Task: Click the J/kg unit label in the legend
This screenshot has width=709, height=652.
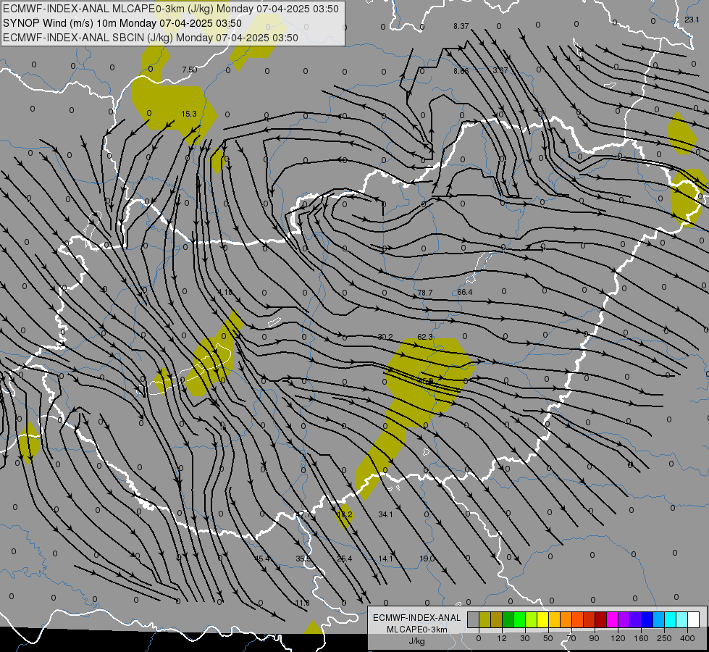Action: tap(416, 641)
